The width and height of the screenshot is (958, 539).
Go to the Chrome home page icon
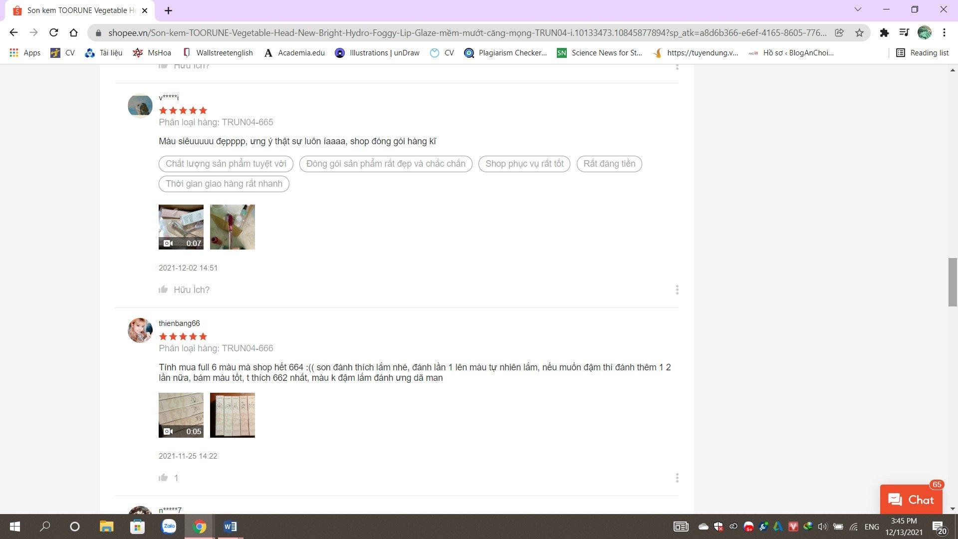73,33
